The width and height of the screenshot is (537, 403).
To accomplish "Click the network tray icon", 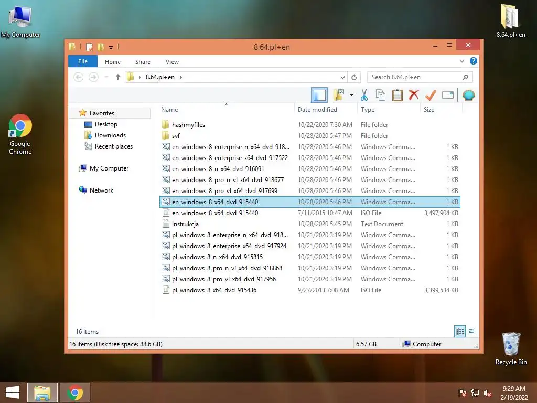I will 475,393.
